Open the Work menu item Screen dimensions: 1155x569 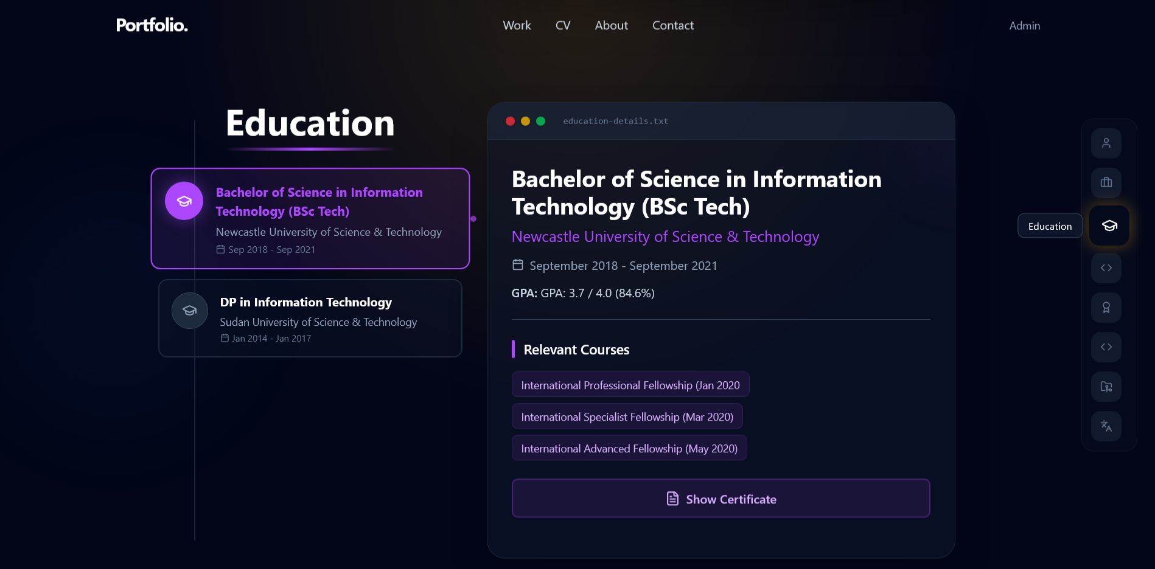coord(516,26)
